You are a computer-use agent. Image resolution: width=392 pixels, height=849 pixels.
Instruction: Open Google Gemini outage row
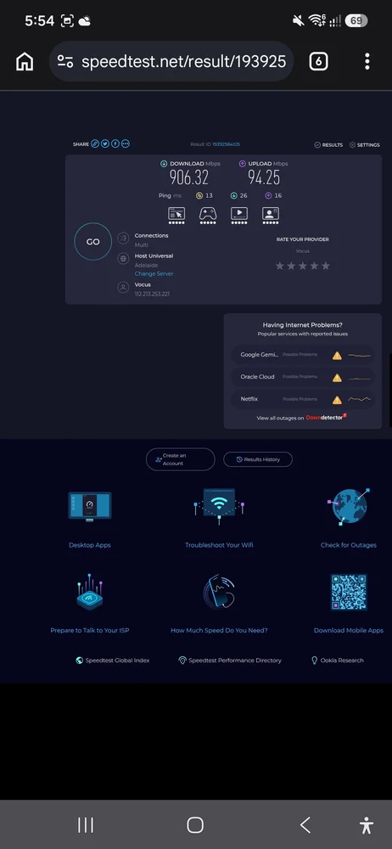point(303,355)
